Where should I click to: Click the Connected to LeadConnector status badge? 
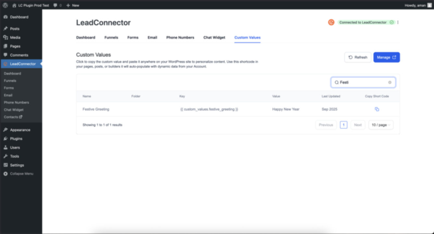(x=366, y=22)
